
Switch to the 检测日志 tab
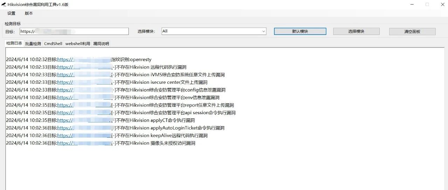(14, 43)
